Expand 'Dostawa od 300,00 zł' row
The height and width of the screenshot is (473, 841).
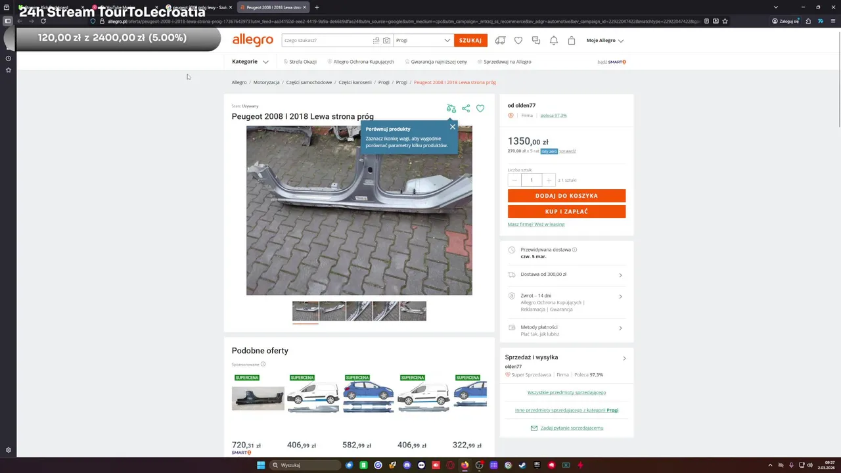point(566,275)
